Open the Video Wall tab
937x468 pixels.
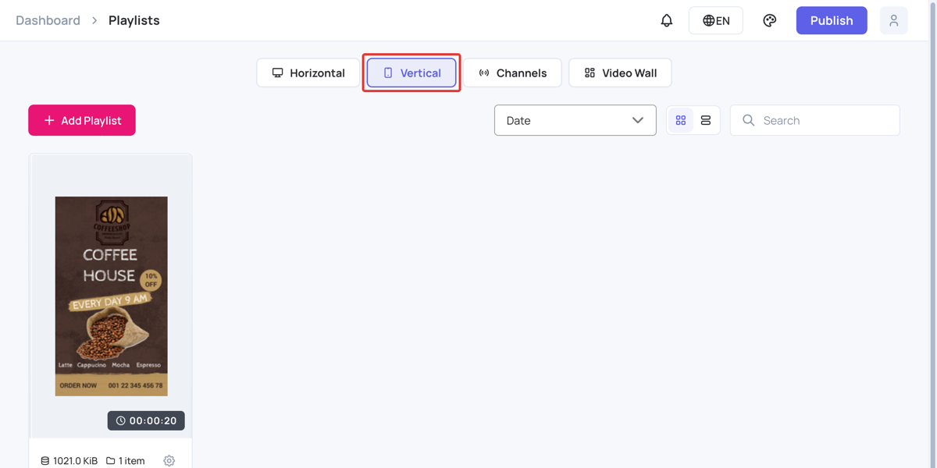point(620,73)
